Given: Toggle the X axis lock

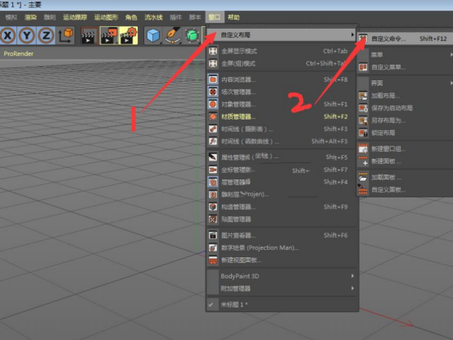Looking at the screenshot, I should pyautogui.click(x=8, y=35).
